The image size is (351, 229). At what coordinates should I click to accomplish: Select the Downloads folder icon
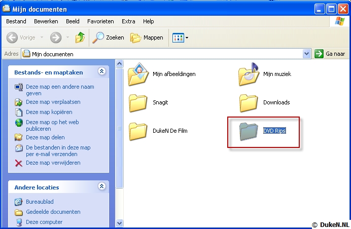click(248, 103)
